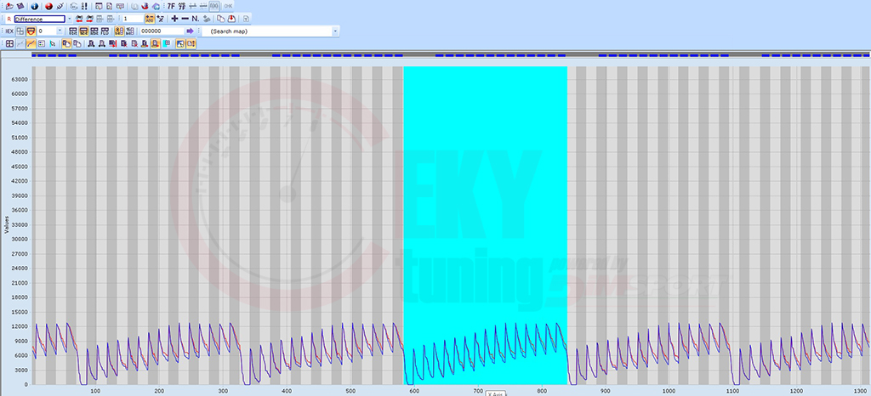Open the blue info properties icon
The image size is (871, 396).
click(34, 6)
